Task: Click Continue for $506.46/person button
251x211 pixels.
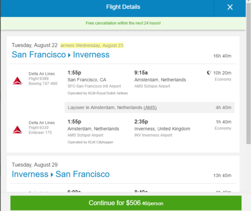Action: [126, 203]
